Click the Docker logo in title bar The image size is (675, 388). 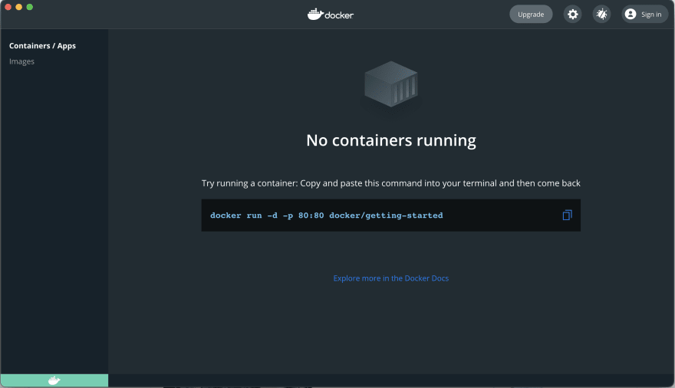(x=330, y=15)
